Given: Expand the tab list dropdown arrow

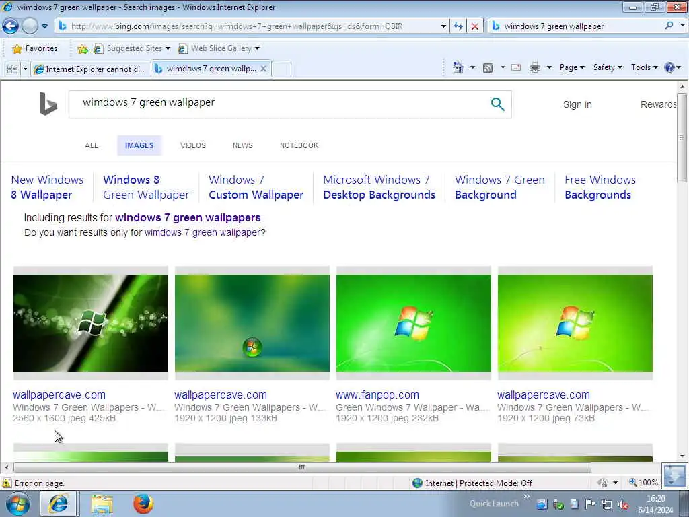Looking at the screenshot, I should (25, 69).
